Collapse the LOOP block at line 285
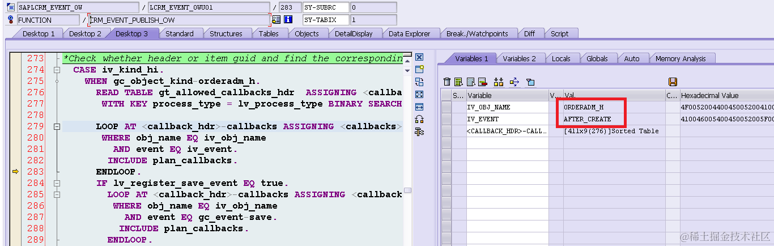This screenshot has width=774, height=246. point(56,194)
